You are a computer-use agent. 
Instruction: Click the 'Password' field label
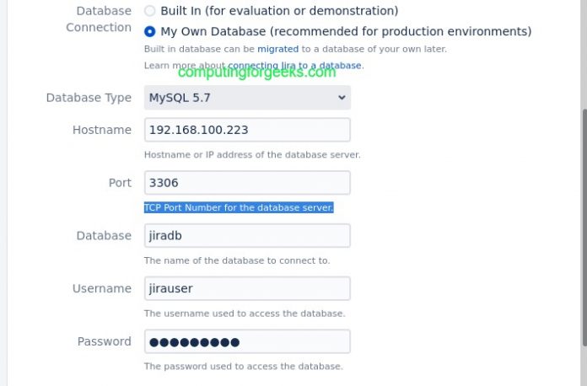pos(104,342)
